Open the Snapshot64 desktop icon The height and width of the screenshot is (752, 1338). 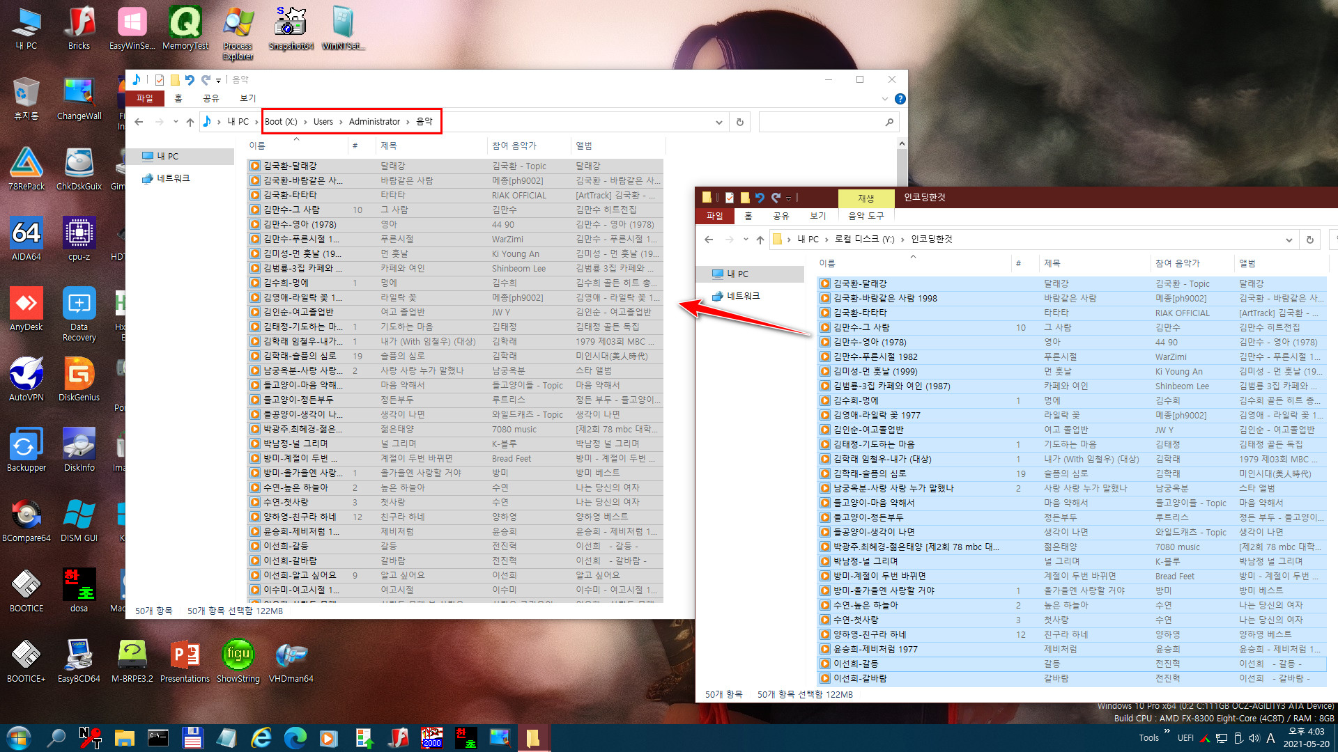(291, 28)
